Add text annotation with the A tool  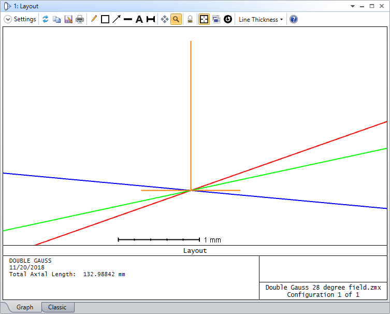[x=139, y=19]
